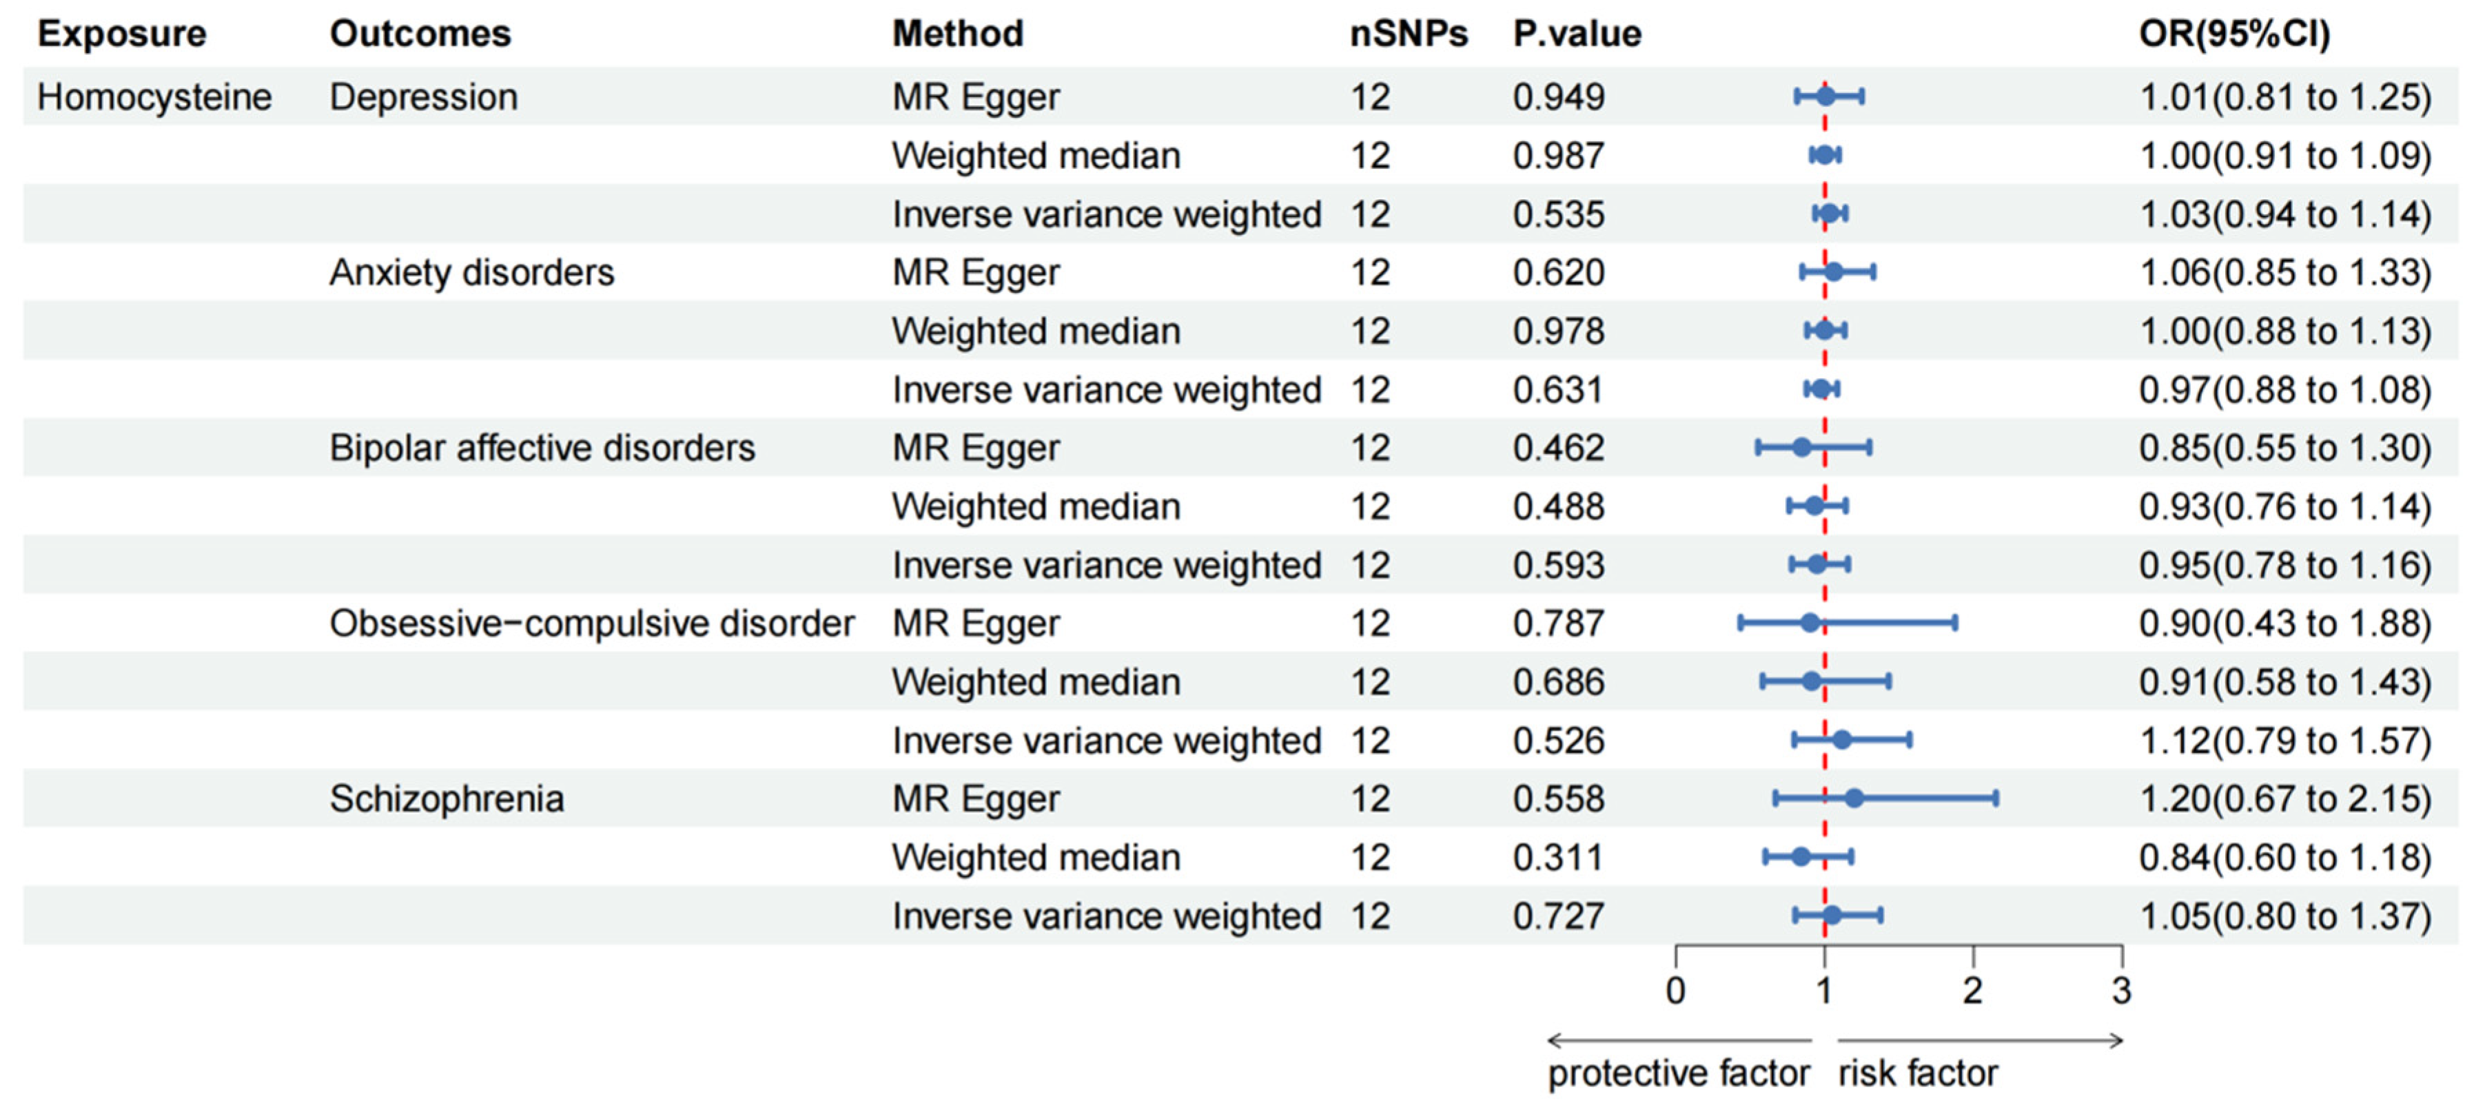Viewport: 2474px width, 1105px height.
Task: Click the OR text 1.20(0.67 to 2.15)
Action: pyautogui.click(x=2284, y=798)
